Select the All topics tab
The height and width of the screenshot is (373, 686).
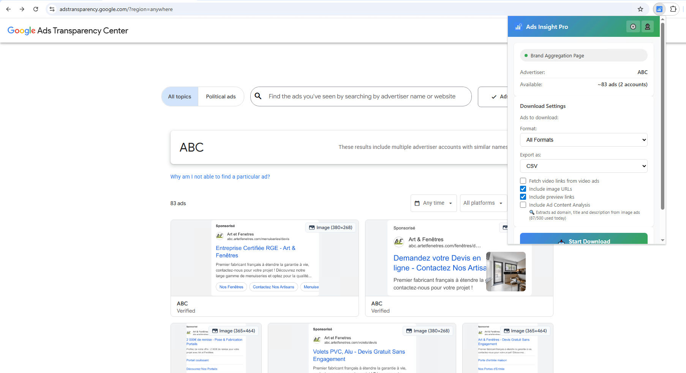(x=180, y=96)
